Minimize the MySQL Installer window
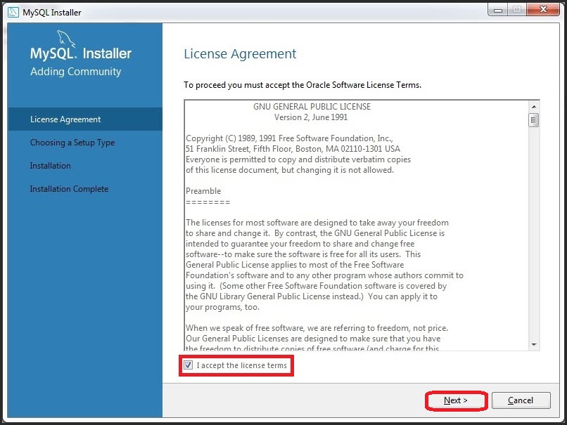This screenshot has height=425, width=567. coord(498,10)
